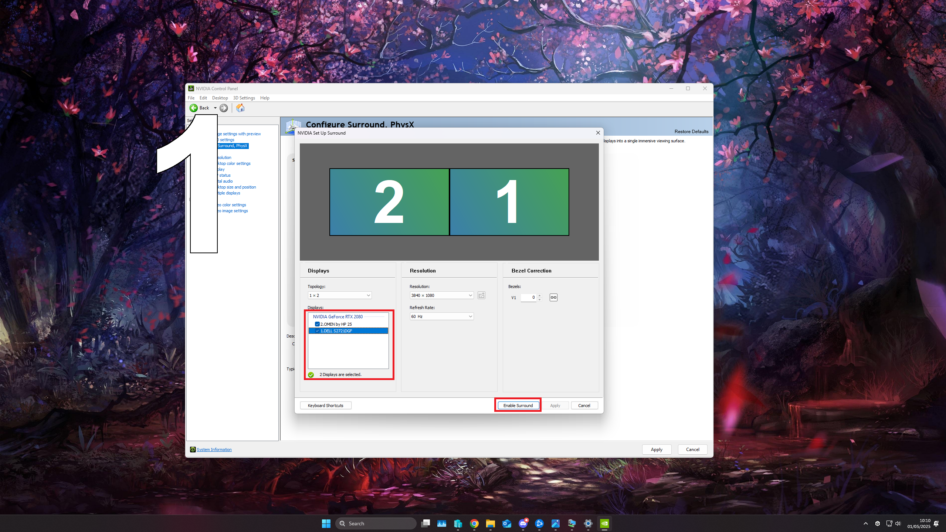Click the Home icon in NVIDIA toolbar
946x532 pixels.
click(x=240, y=108)
